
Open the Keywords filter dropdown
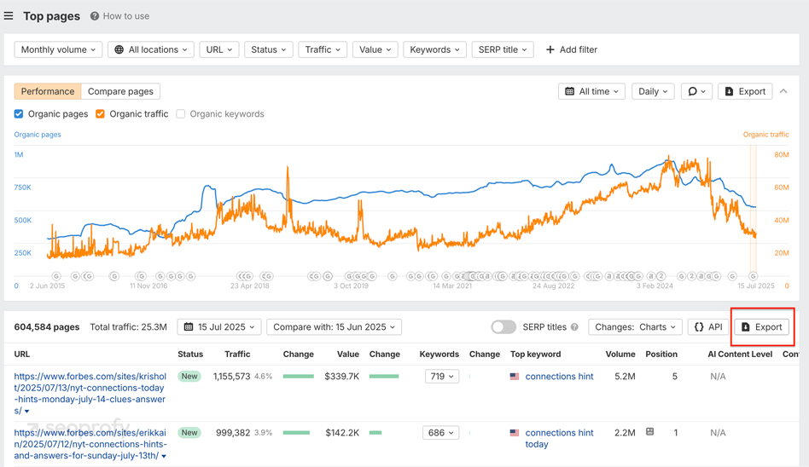coord(435,49)
